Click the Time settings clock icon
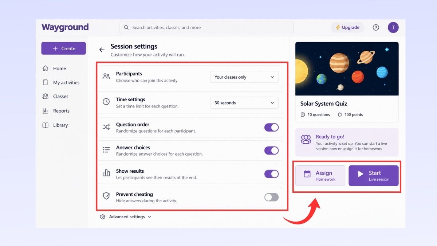The width and height of the screenshot is (437, 246). 106,102
